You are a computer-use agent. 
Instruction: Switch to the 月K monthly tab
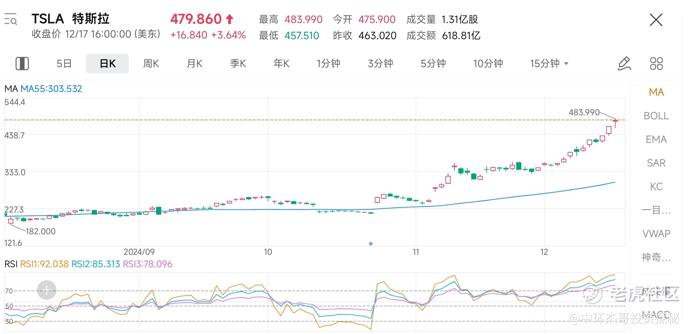click(x=194, y=63)
